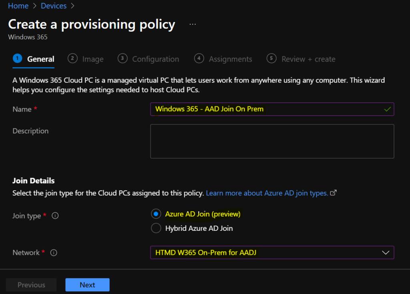The image size is (410, 294).
Task: Click the Join Details heading text
Action: click(x=34, y=180)
